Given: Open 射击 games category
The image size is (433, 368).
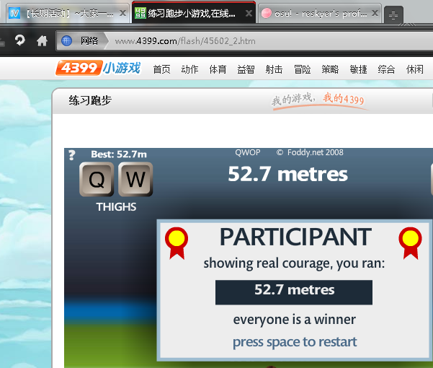Looking at the screenshot, I should point(274,69).
